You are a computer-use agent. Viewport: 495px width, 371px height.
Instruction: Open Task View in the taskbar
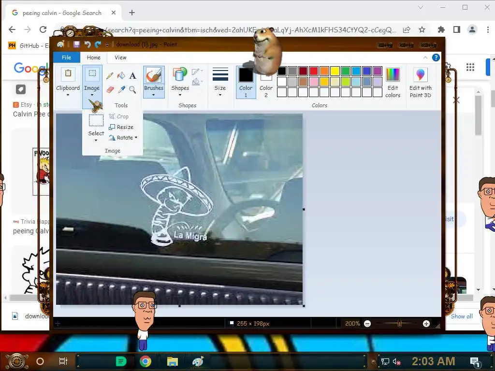[x=63, y=361]
